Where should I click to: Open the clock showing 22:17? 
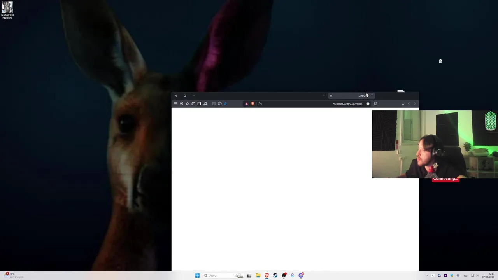(488, 275)
